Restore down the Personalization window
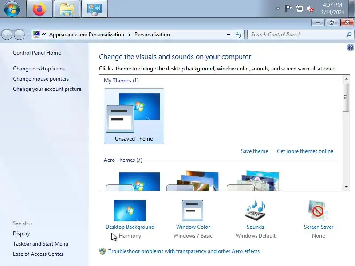The image size is (355, 266). click(x=332, y=23)
